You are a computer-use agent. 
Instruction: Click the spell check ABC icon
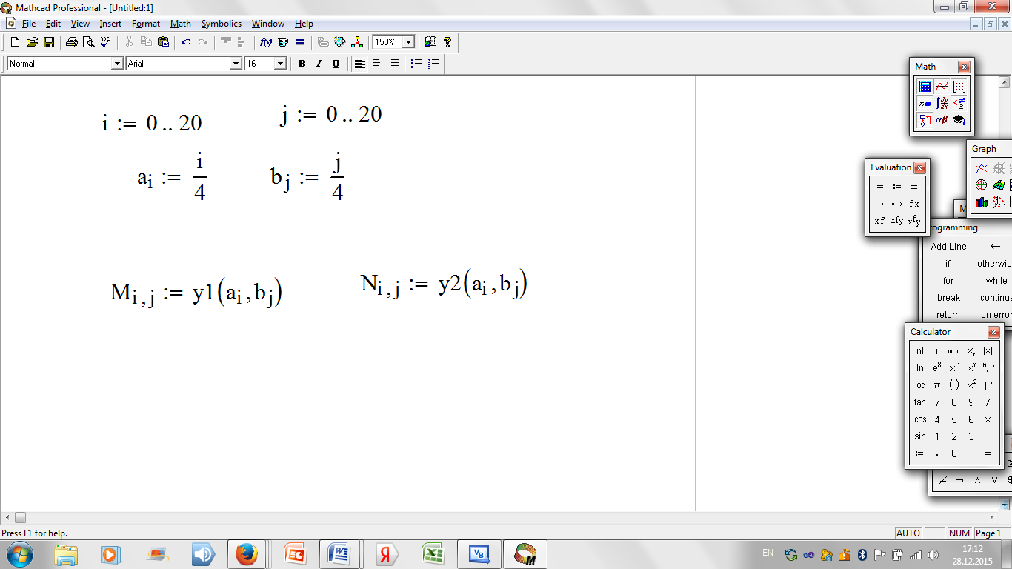pyautogui.click(x=105, y=42)
